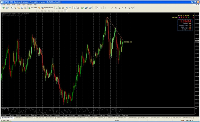The height and width of the screenshot is (122, 200).
Task: Select the Trendline drawing tool
Action: (x=112, y=8)
